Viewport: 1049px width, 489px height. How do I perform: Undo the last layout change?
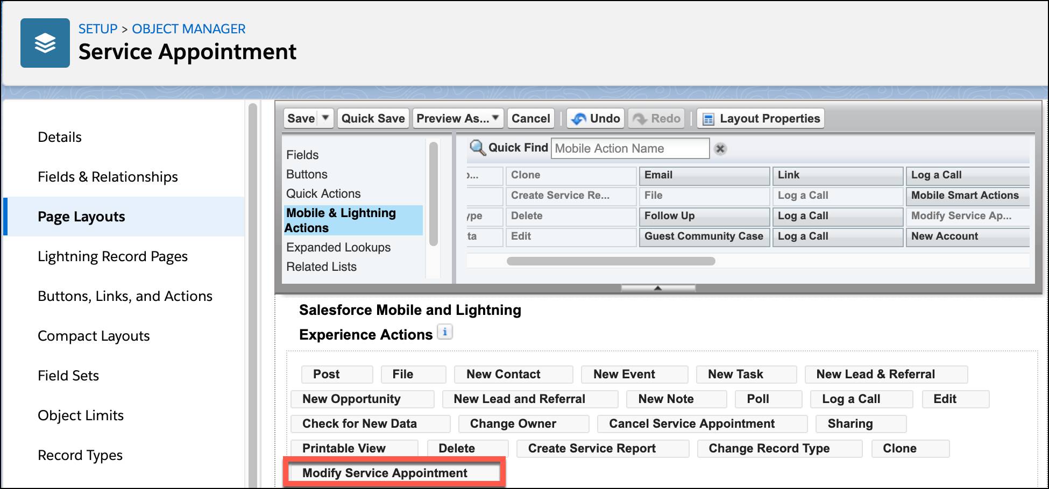point(596,118)
